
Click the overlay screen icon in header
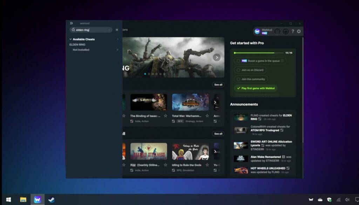tap(285, 31)
